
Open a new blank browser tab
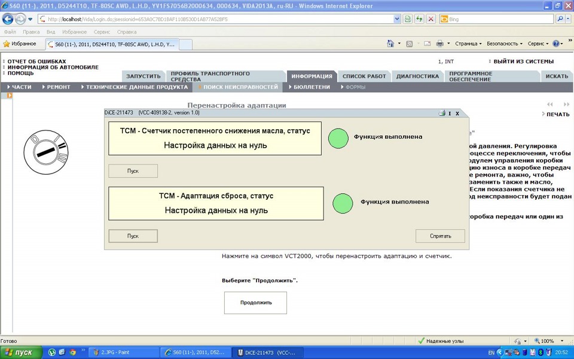(x=185, y=44)
